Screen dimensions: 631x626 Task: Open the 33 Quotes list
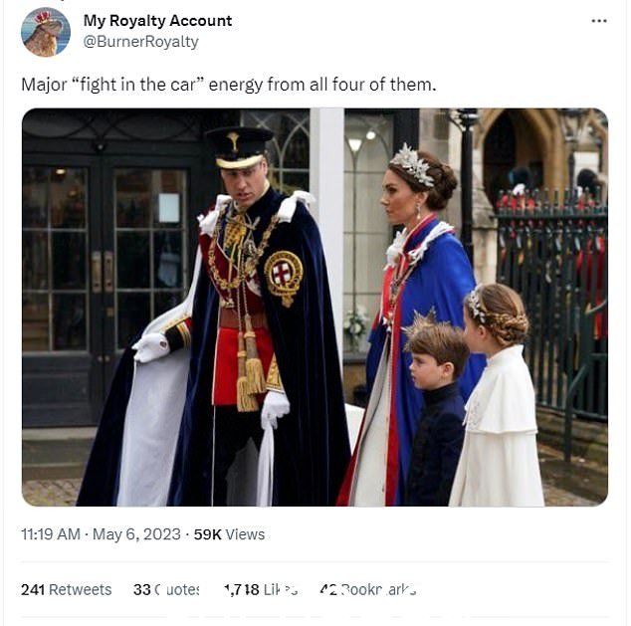166,590
